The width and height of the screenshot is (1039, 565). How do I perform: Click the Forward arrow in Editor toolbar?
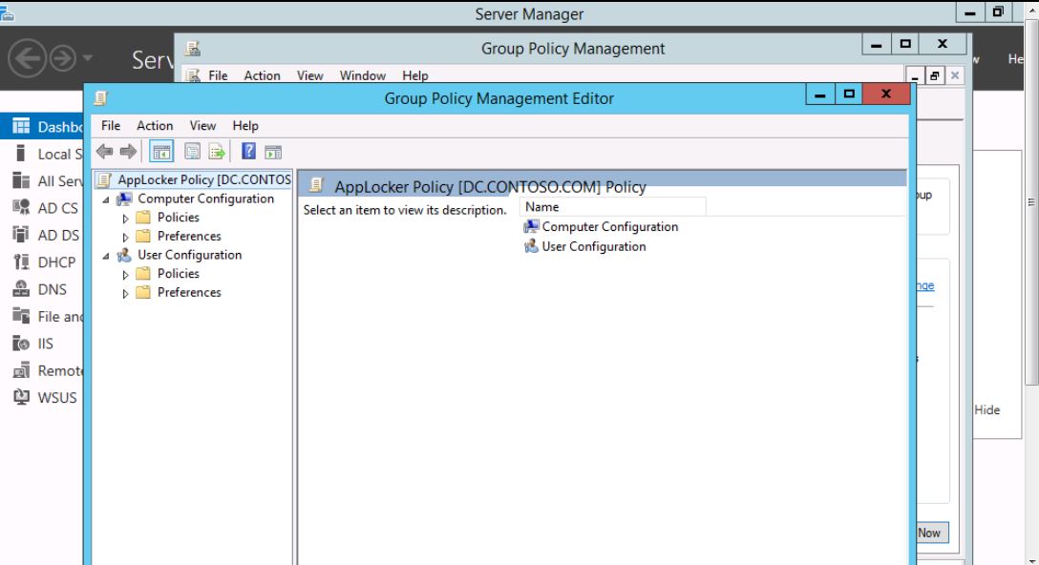click(x=128, y=152)
